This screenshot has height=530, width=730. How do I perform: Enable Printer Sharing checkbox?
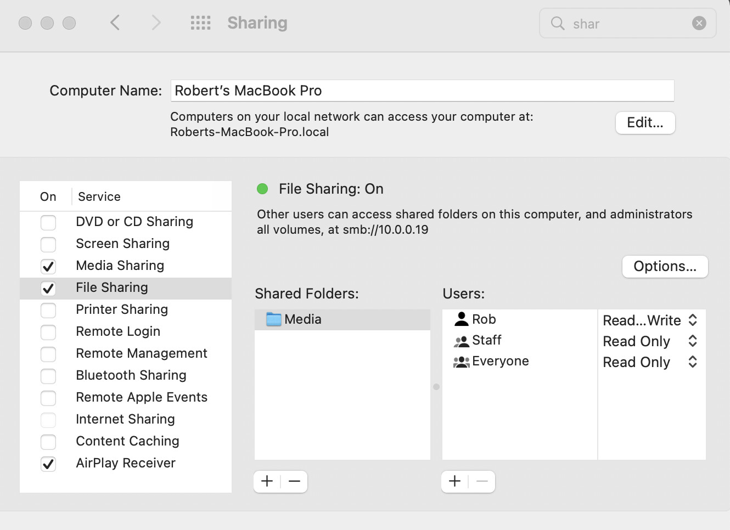point(48,310)
